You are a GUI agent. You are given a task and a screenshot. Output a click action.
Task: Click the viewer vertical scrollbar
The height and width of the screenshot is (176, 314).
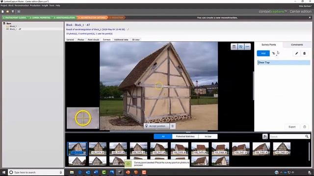pyautogui.click(x=253, y=86)
